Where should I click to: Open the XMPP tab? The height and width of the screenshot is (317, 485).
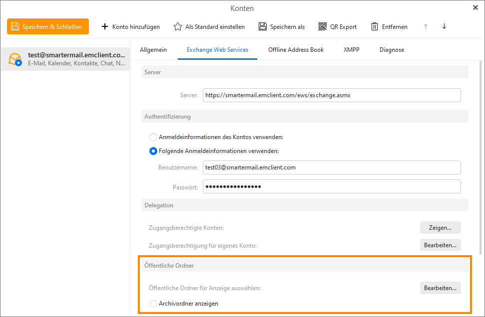[351, 50]
